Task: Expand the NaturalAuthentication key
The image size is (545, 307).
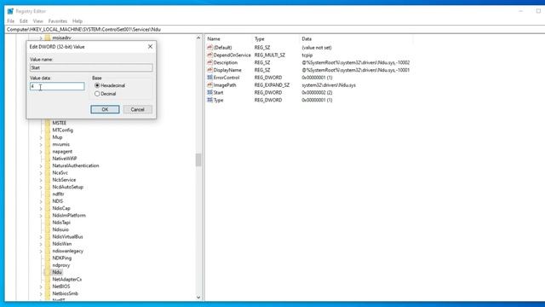Action: click(x=41, y=166)
